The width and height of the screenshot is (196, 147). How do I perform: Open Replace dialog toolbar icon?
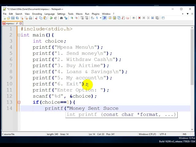(x=66, y=18)
